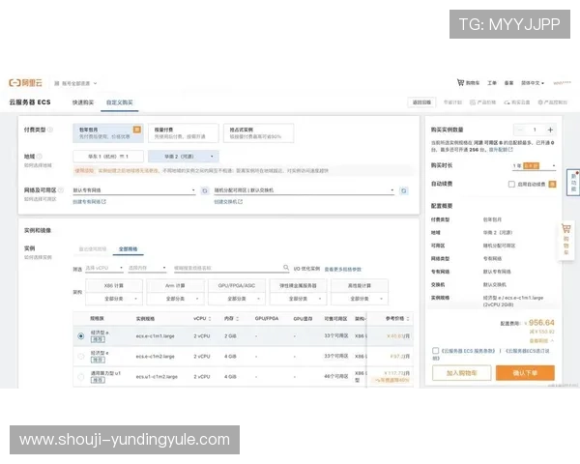The image size is (580, 464).
Task: Open the 备案 header menu item
Action: pos(509,83)
